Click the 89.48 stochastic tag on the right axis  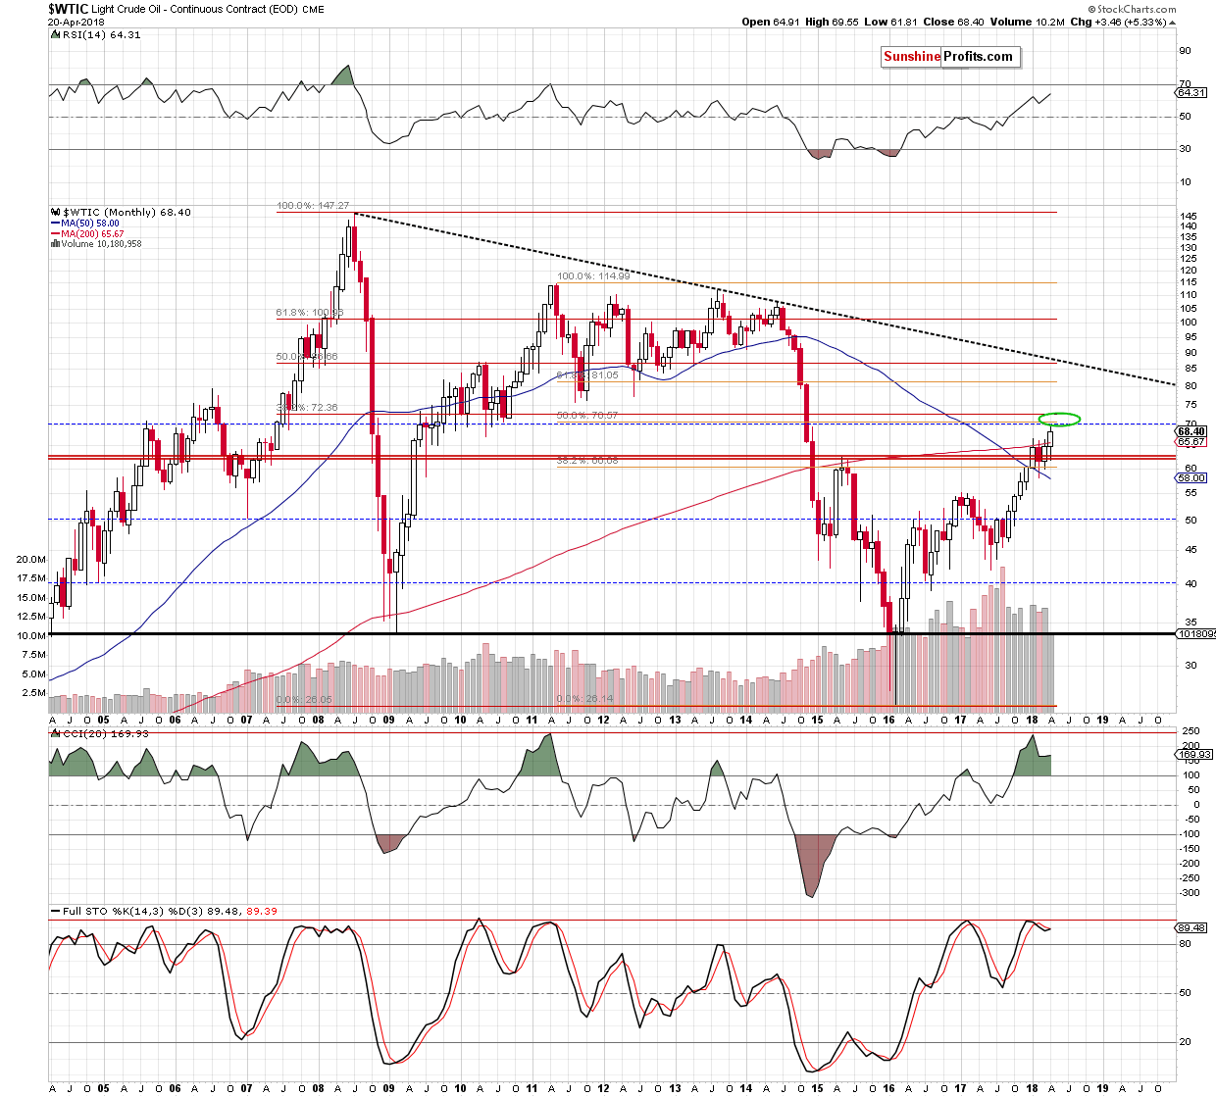tap(1191, 927)
